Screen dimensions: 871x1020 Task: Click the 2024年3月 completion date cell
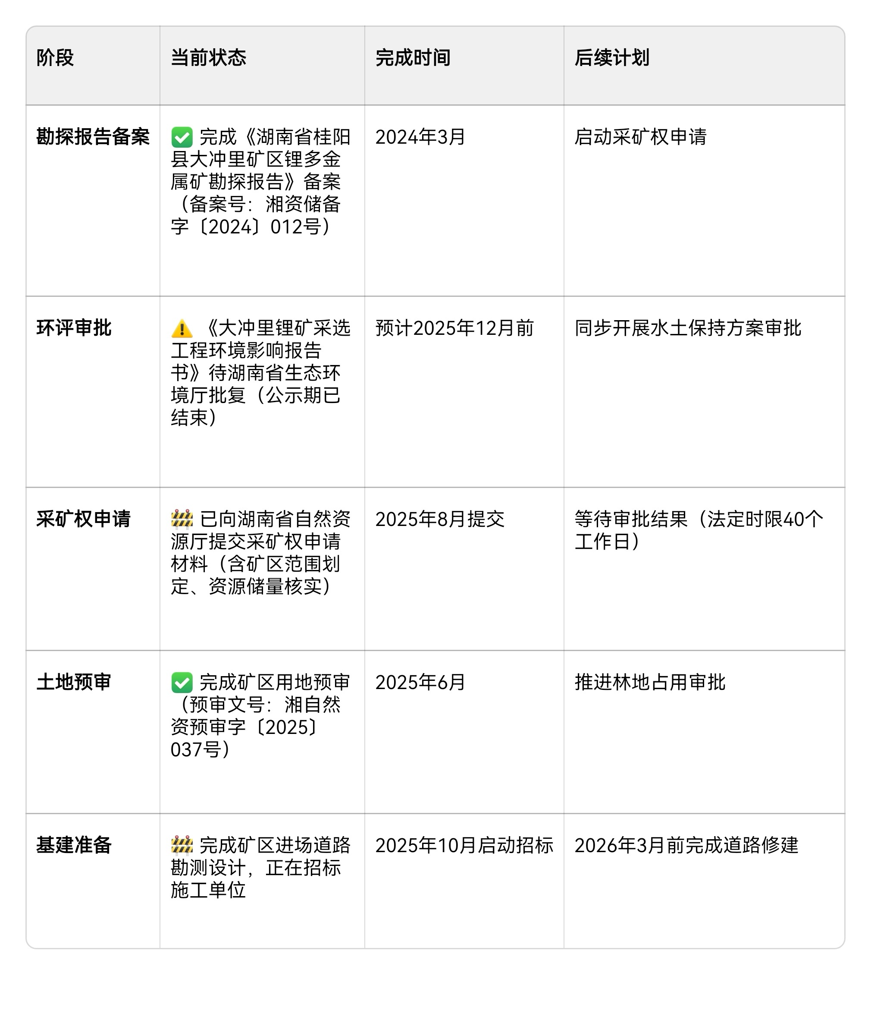(420, 137)
